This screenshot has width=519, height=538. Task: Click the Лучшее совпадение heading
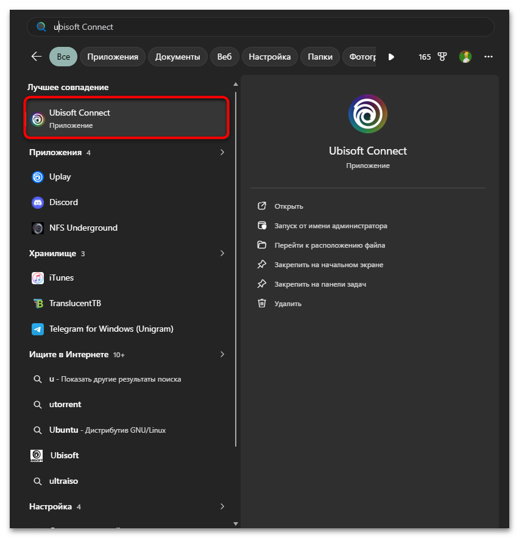tap(68, 87)
